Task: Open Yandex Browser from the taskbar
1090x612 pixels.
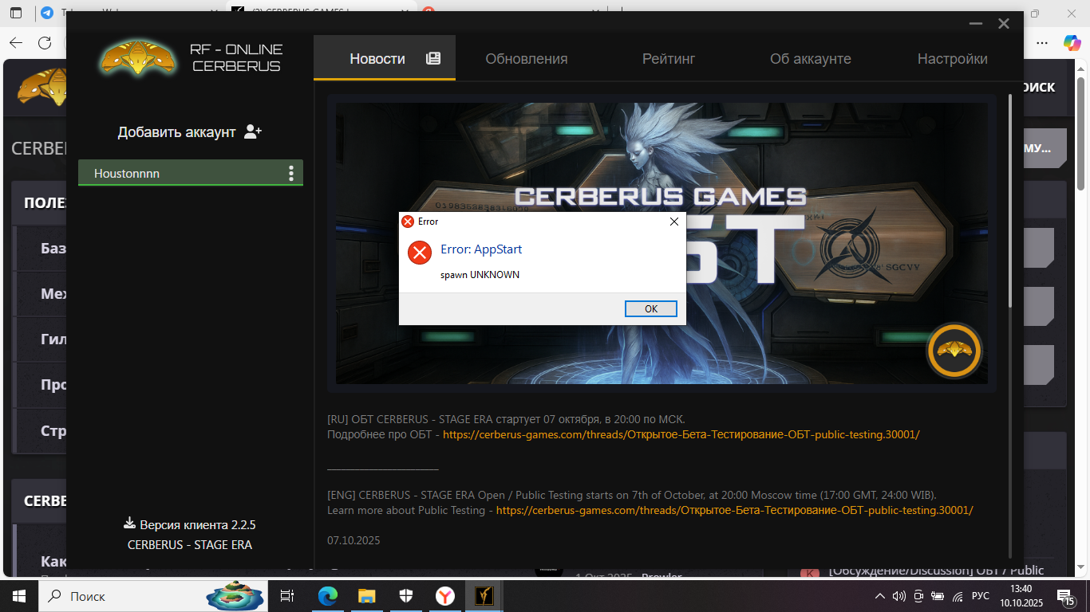Action: point(444,596)
